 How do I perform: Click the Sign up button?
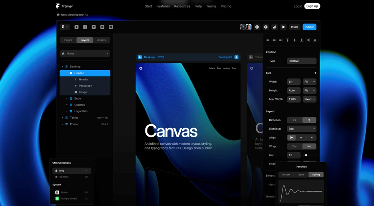(312, 6)
